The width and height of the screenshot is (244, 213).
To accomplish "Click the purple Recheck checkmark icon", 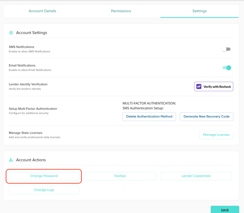I will click(199, 87).
